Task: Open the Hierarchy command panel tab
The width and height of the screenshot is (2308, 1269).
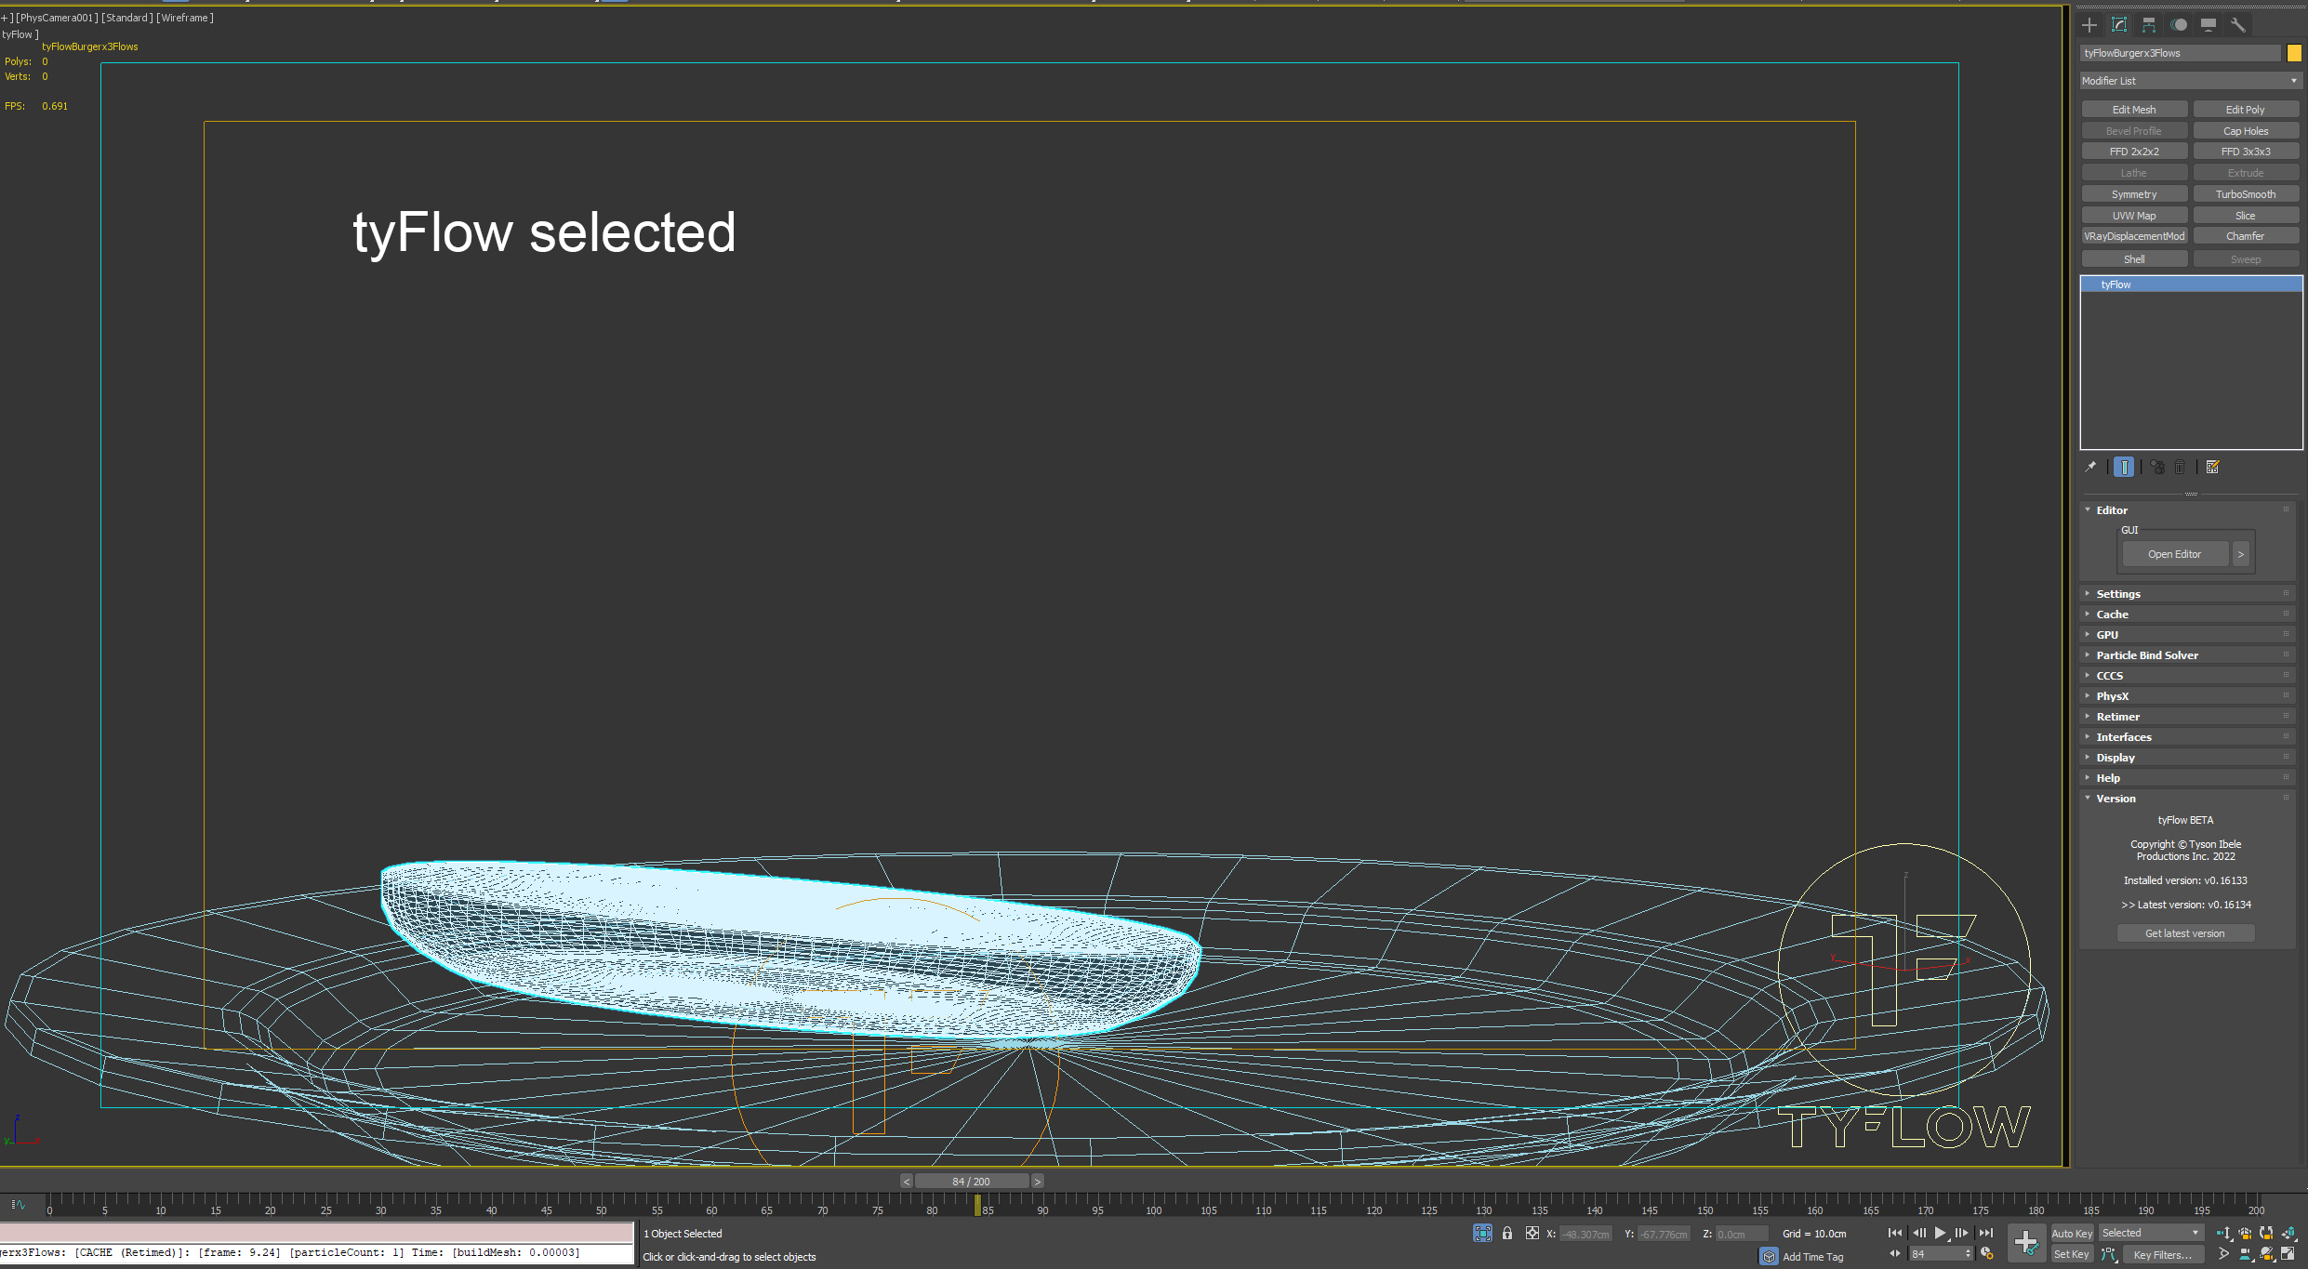Action: (x=2149, y=25)
